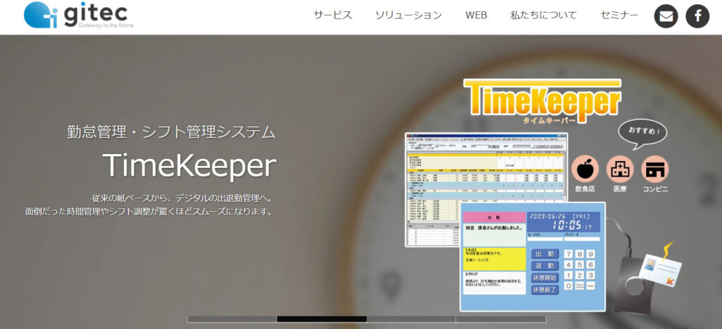The width and height of the screenshot is (722, 329).
Task: Click the 飲食店 apple icon
Action: [x=585, y=169]
